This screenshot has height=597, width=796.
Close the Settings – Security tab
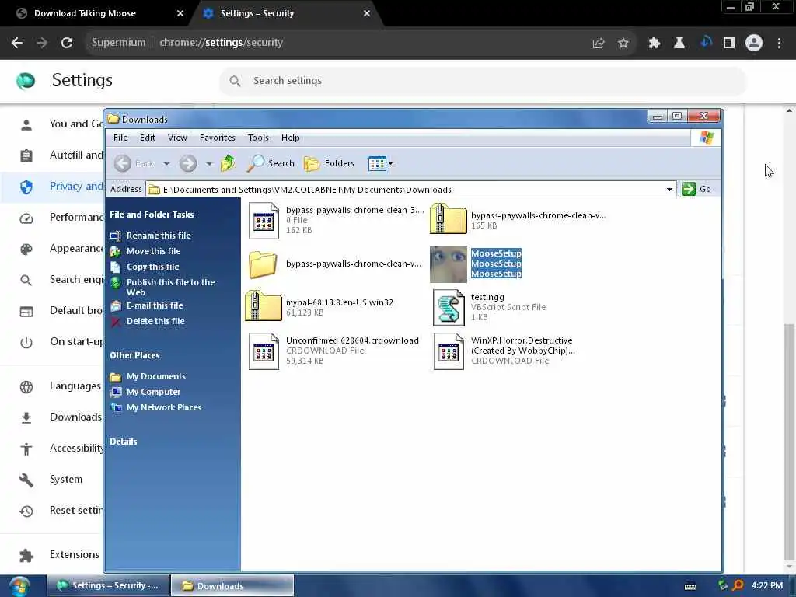click(x=367, y=13)
